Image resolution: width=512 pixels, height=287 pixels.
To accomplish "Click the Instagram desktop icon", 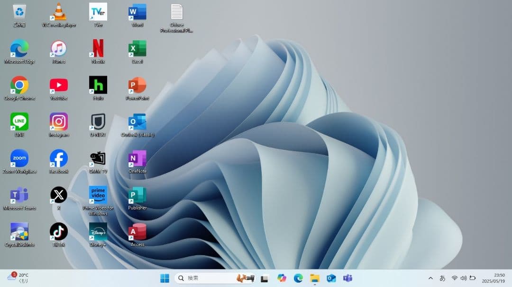I will tap(59, 122).
